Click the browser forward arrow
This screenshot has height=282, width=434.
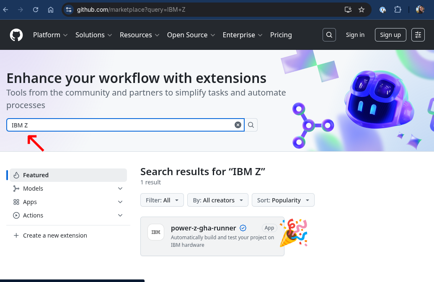pyautogui.click(x=21, y=10)
